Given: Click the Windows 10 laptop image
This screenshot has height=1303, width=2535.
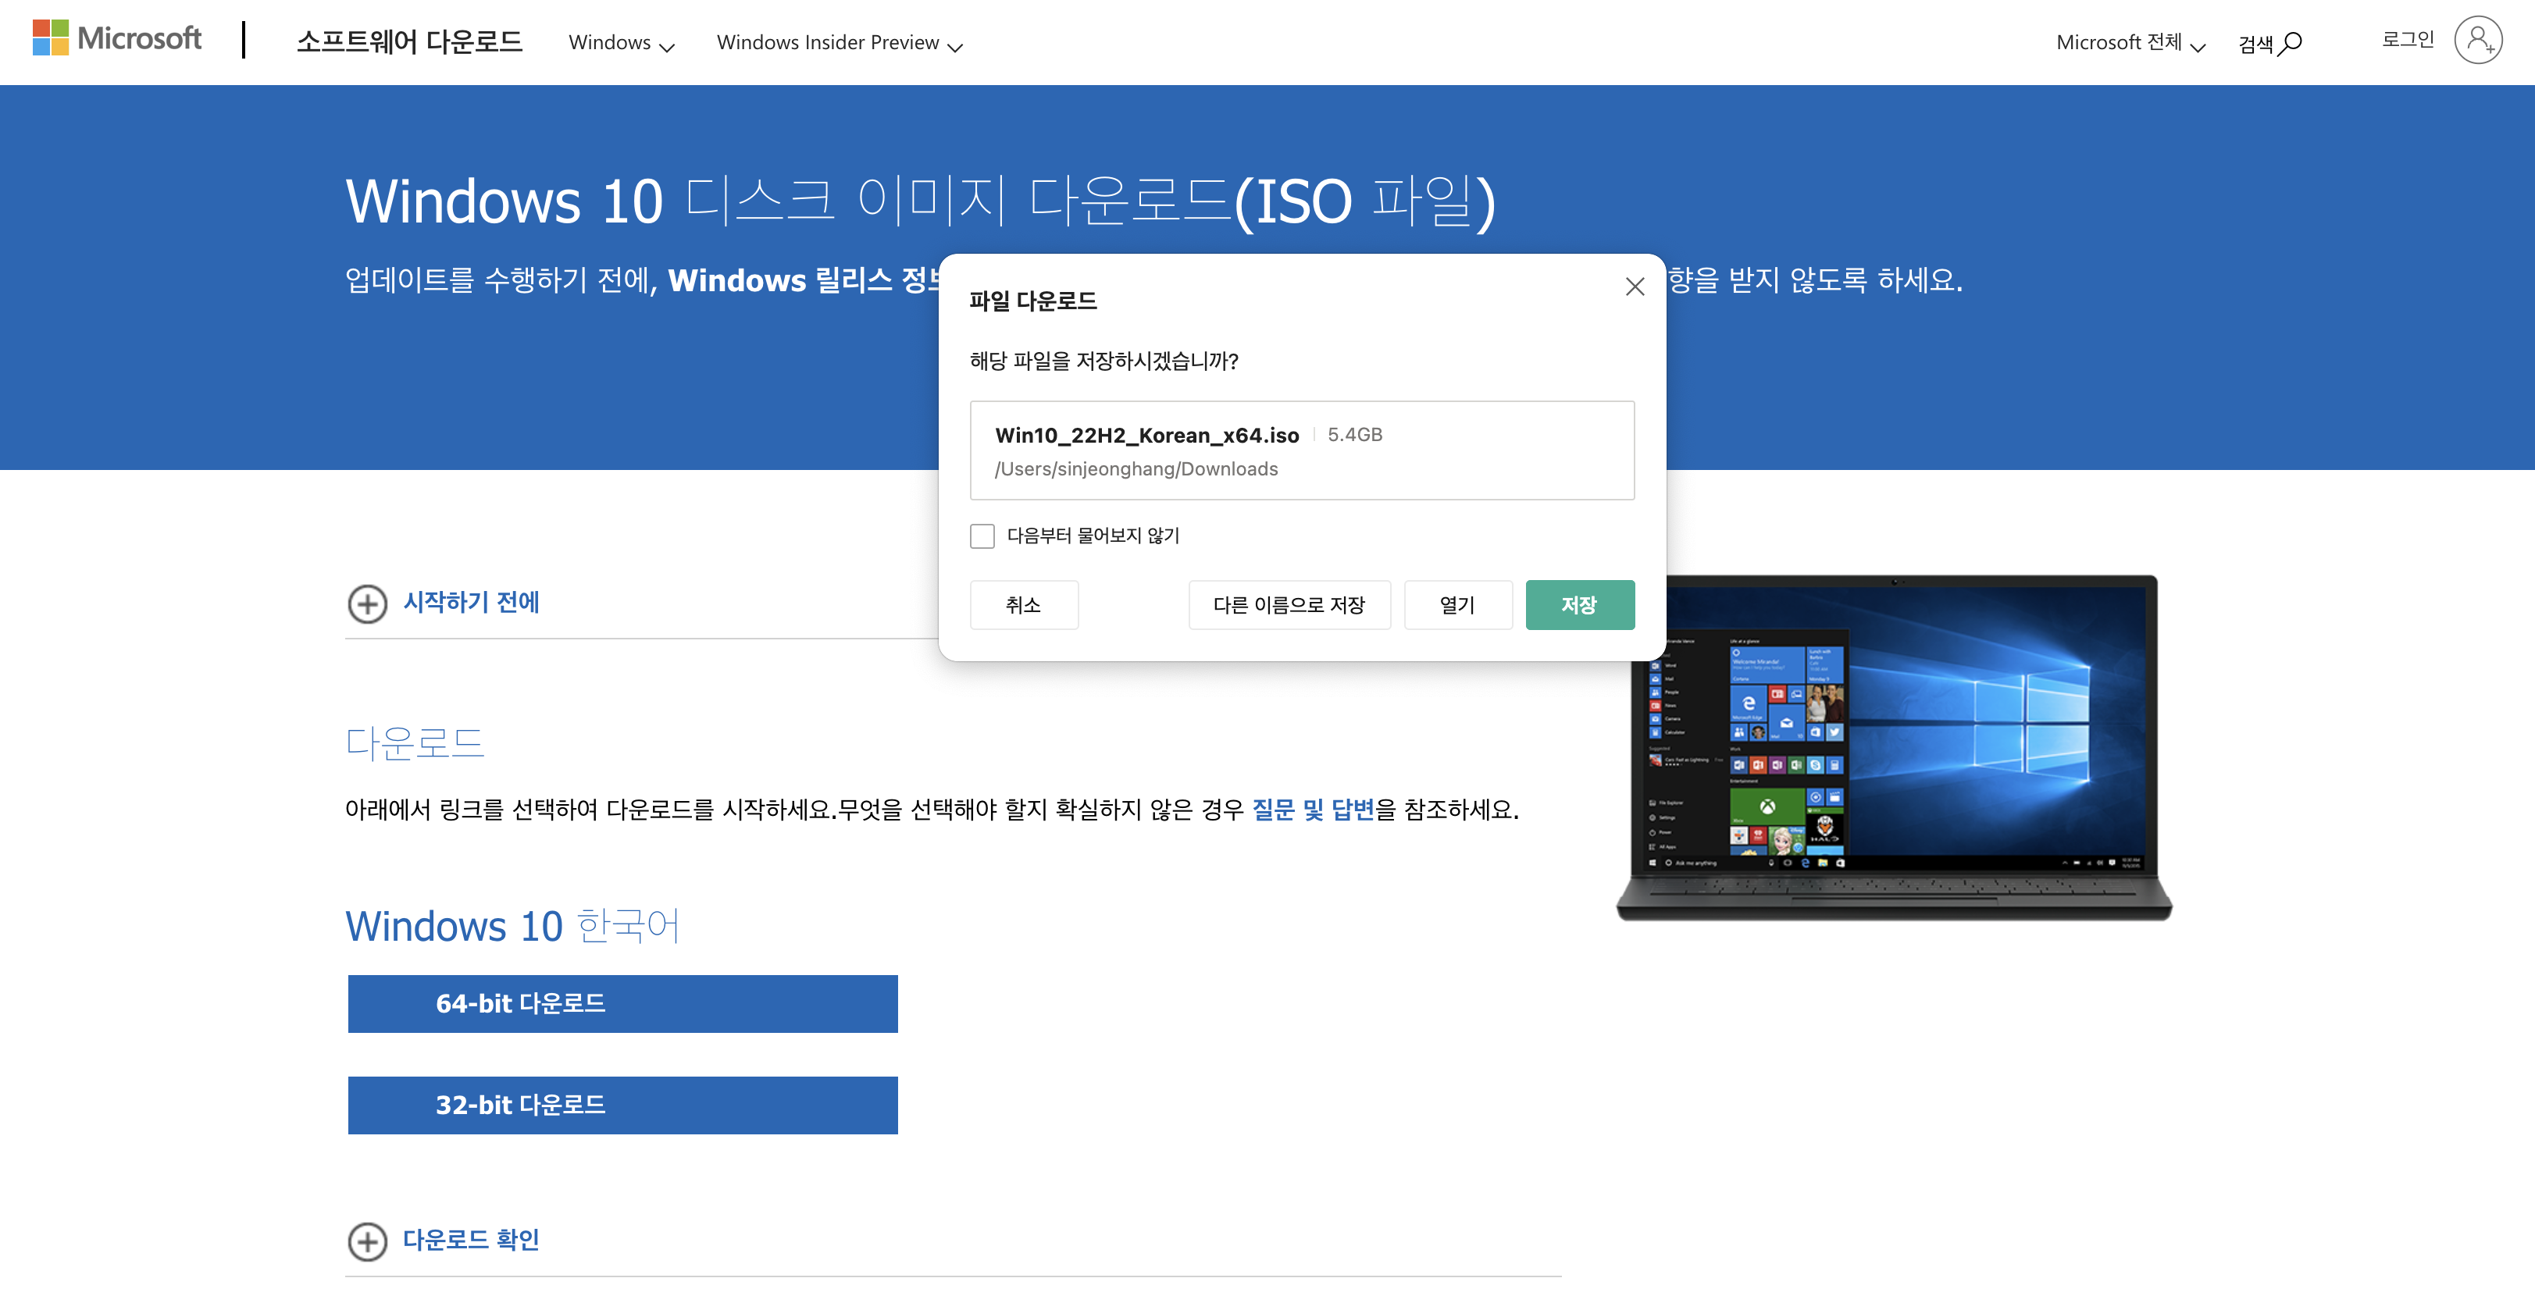Looking at the screenshot, I should tap(1895, 747).
